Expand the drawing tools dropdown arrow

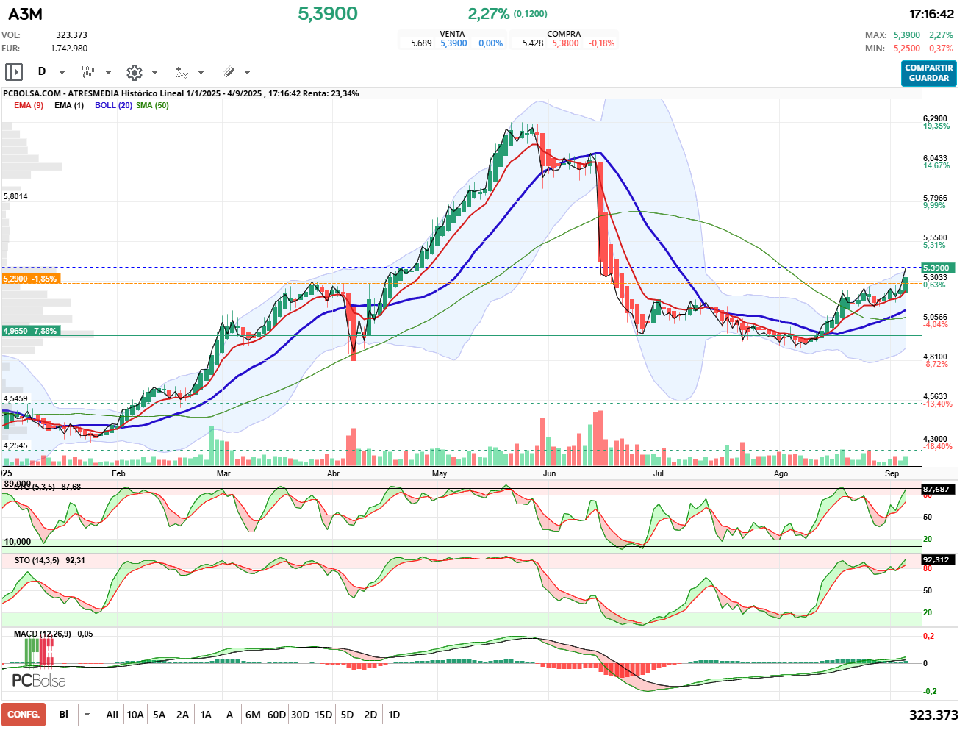pyautogui.click(x=247, y=73)
